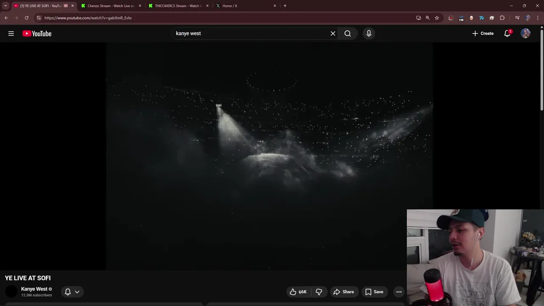Open a new browser tab
Screen dimensions: 544x306
tap(285, 6)
